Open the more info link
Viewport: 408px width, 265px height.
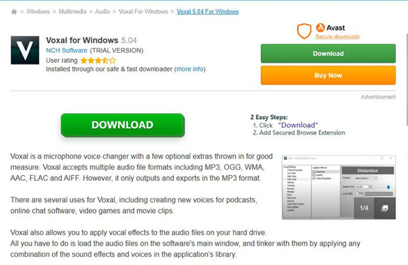[190, 69]
